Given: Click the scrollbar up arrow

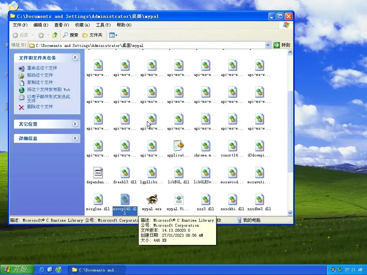Looking at the screenshot, I should [x=290, y=52].
